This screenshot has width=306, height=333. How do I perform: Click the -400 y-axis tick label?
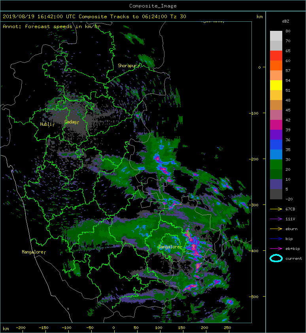click(254, 251)
